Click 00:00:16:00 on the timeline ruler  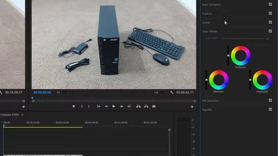pyautogui.click(x=33, y=123)
